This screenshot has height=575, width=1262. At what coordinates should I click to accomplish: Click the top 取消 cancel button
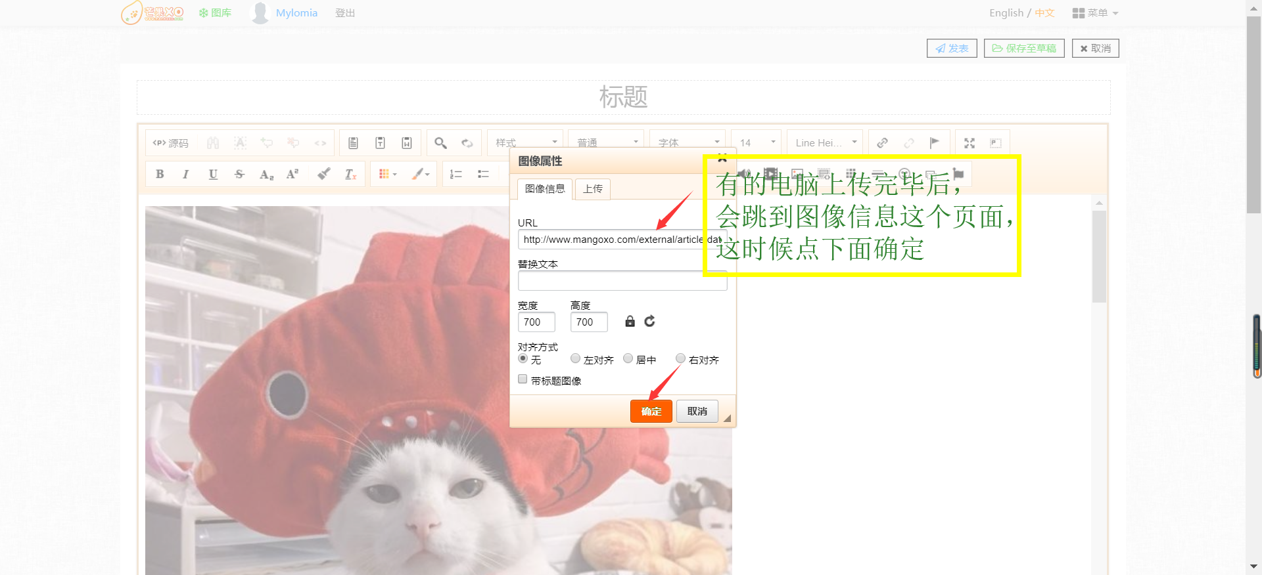tap(1095, 48)
